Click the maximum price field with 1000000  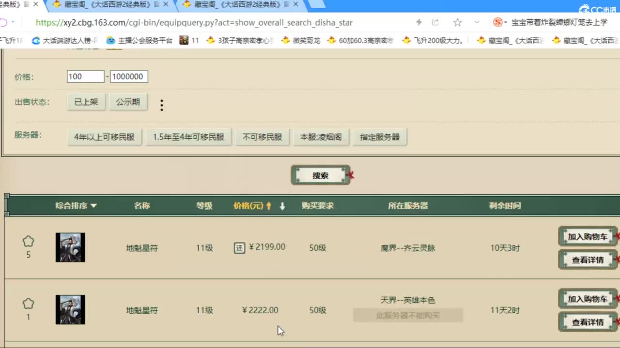(129, 76)
